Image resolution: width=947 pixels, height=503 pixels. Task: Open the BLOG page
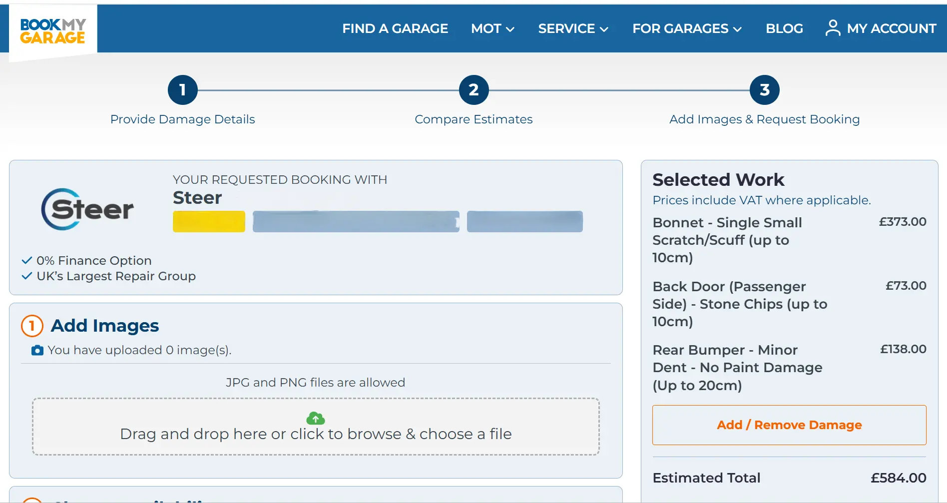[x=784, y=28]
